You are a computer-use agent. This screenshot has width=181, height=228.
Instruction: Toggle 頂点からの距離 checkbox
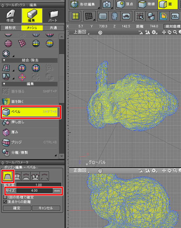tap(5, 202)
